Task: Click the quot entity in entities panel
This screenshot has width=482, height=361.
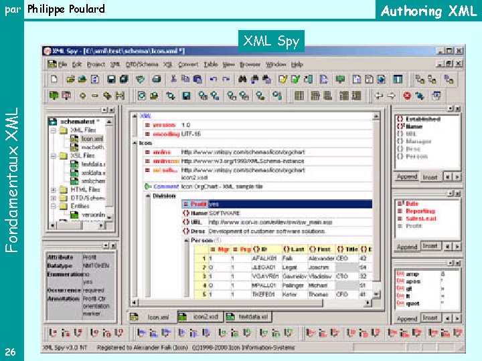Action: pos(413,304)
